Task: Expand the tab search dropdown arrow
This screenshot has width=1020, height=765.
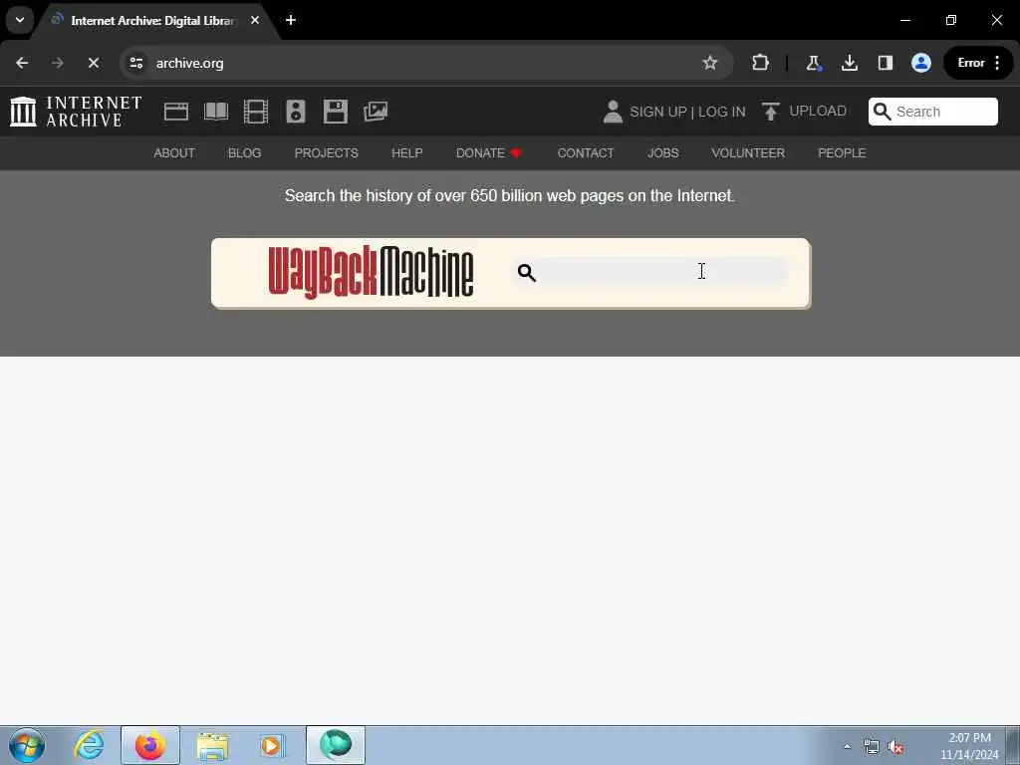Action: [20, 20]
